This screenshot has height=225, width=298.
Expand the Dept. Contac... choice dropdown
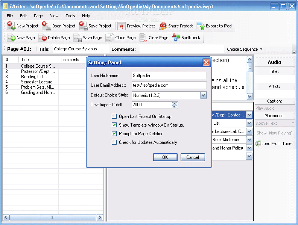point(249,115)
